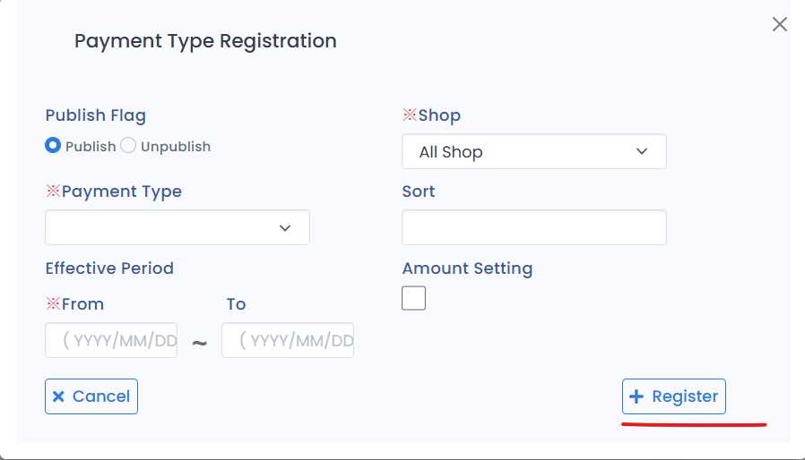
Task: Click the Unpublish label text
Action: tap(176, 147)
